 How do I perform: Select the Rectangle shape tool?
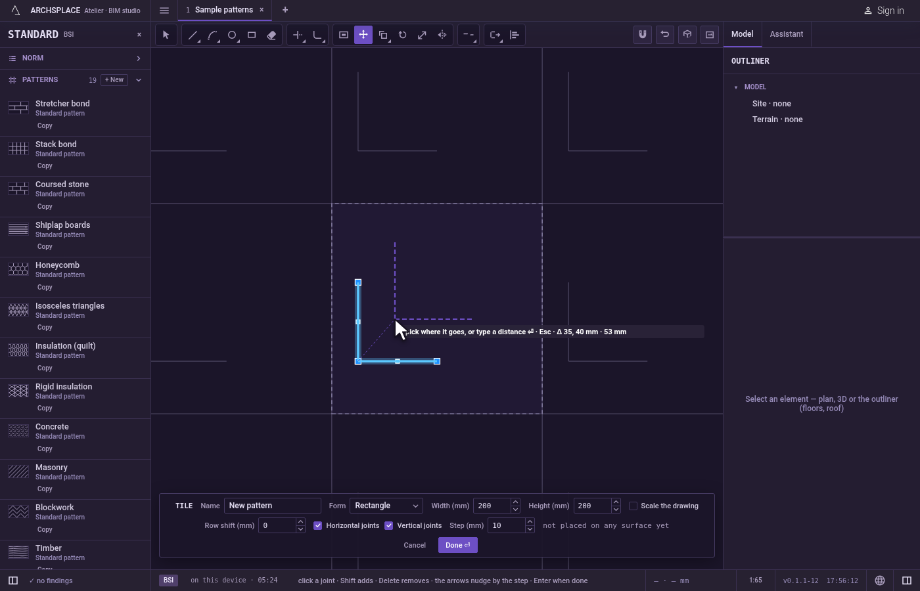252,35
